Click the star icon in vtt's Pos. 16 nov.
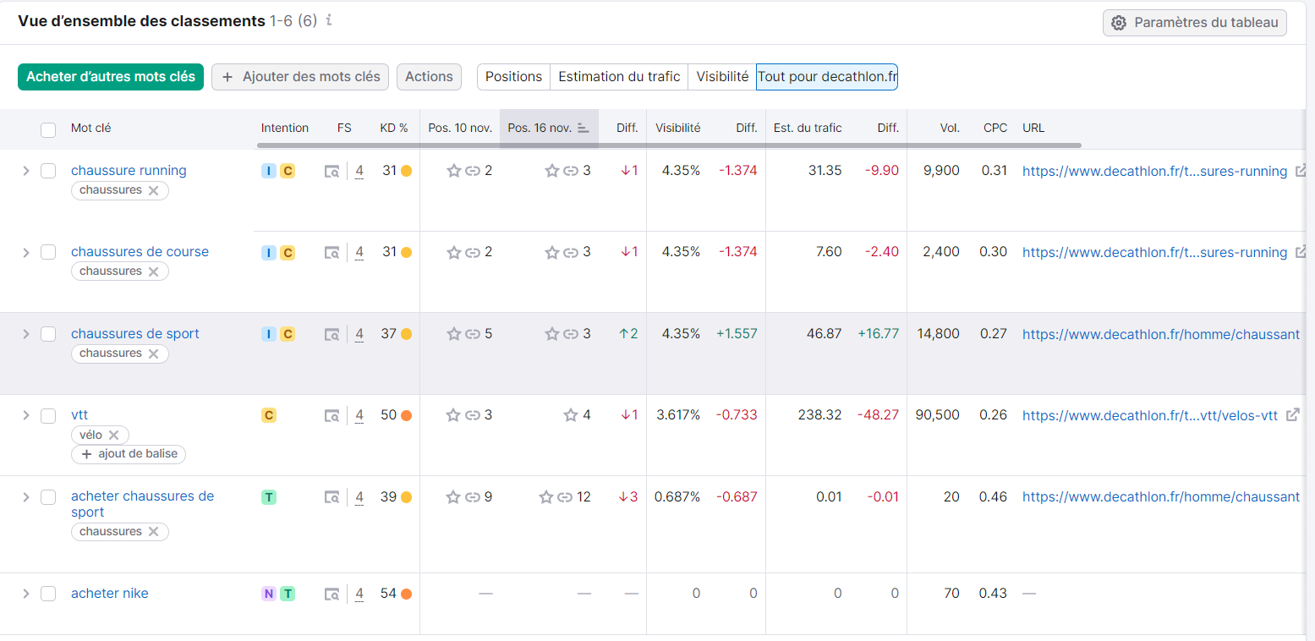 click(571, 415)
